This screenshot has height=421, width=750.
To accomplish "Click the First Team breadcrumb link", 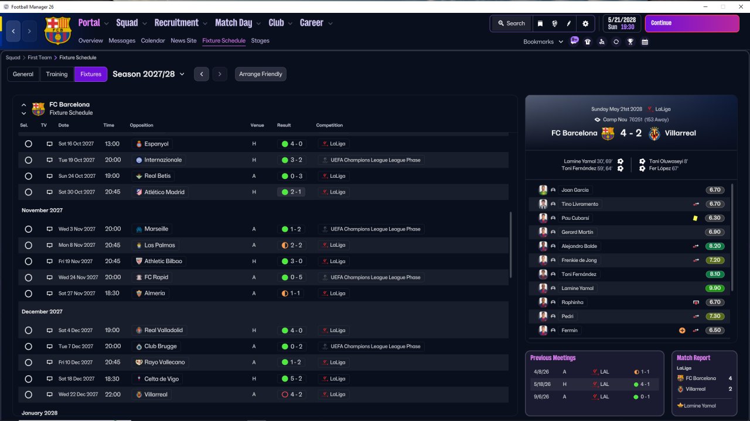I will click(x=40, y=58).
